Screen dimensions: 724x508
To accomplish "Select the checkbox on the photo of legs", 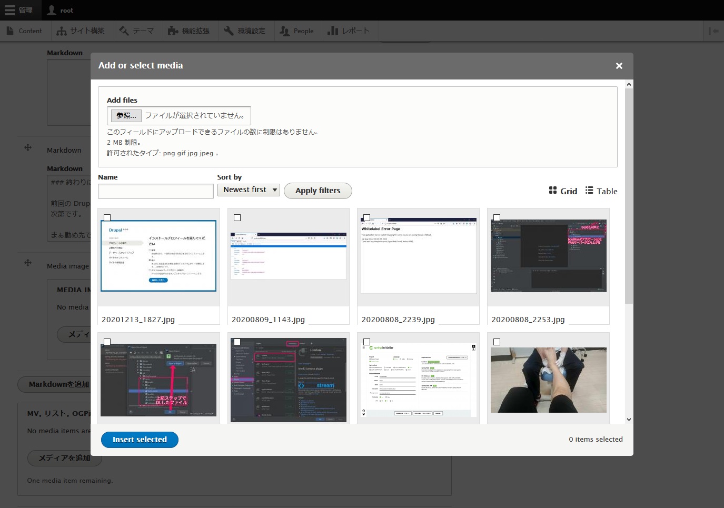I will pos(497,342).
